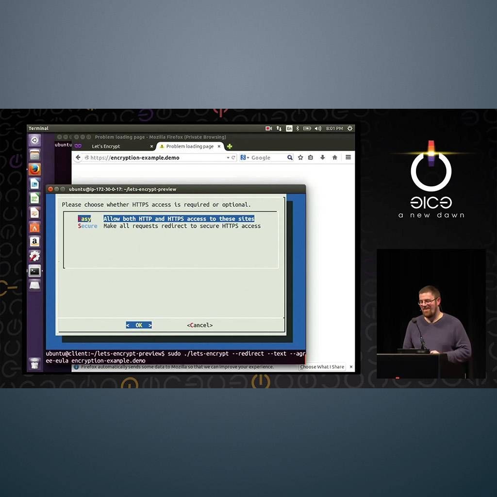
Task: Open the system gear menu in top panel
Action: [x=349, y=128]
